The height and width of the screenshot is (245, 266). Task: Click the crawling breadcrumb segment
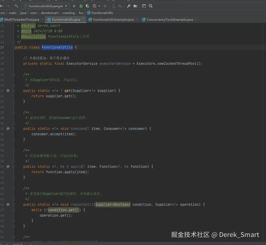tap(68, 13)
